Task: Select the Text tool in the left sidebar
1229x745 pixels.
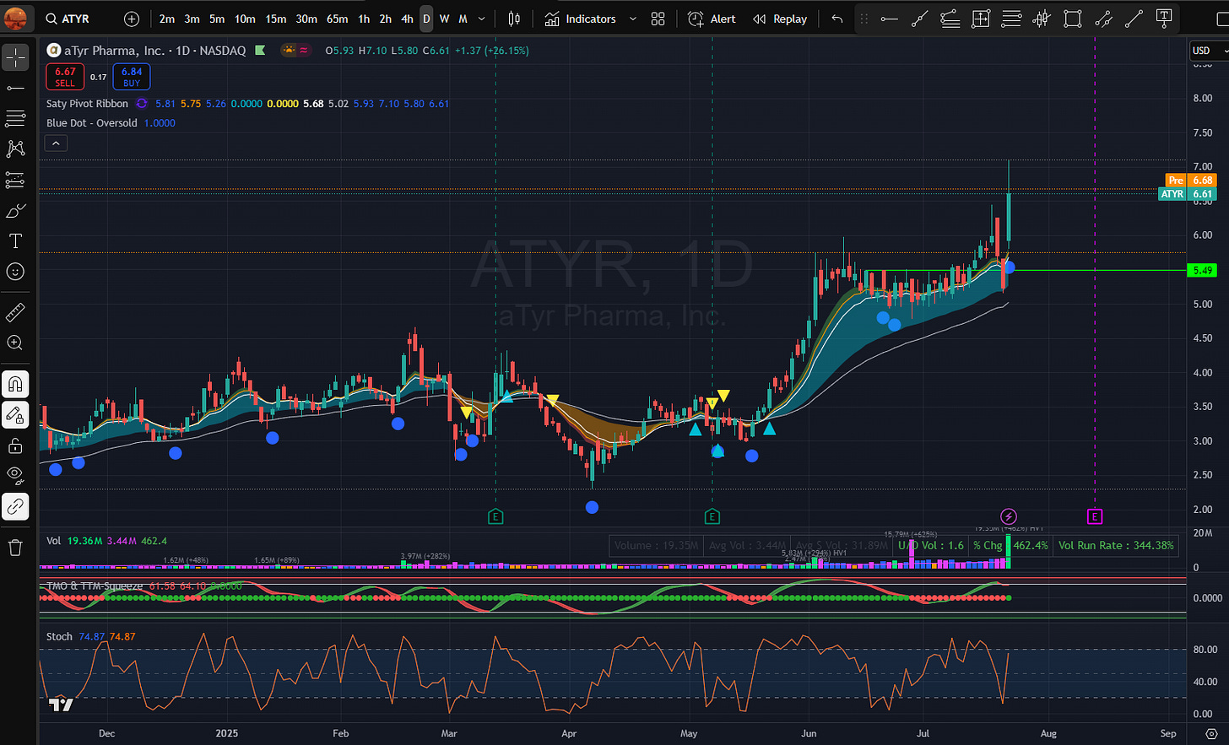Action: [x=15, y=241]
